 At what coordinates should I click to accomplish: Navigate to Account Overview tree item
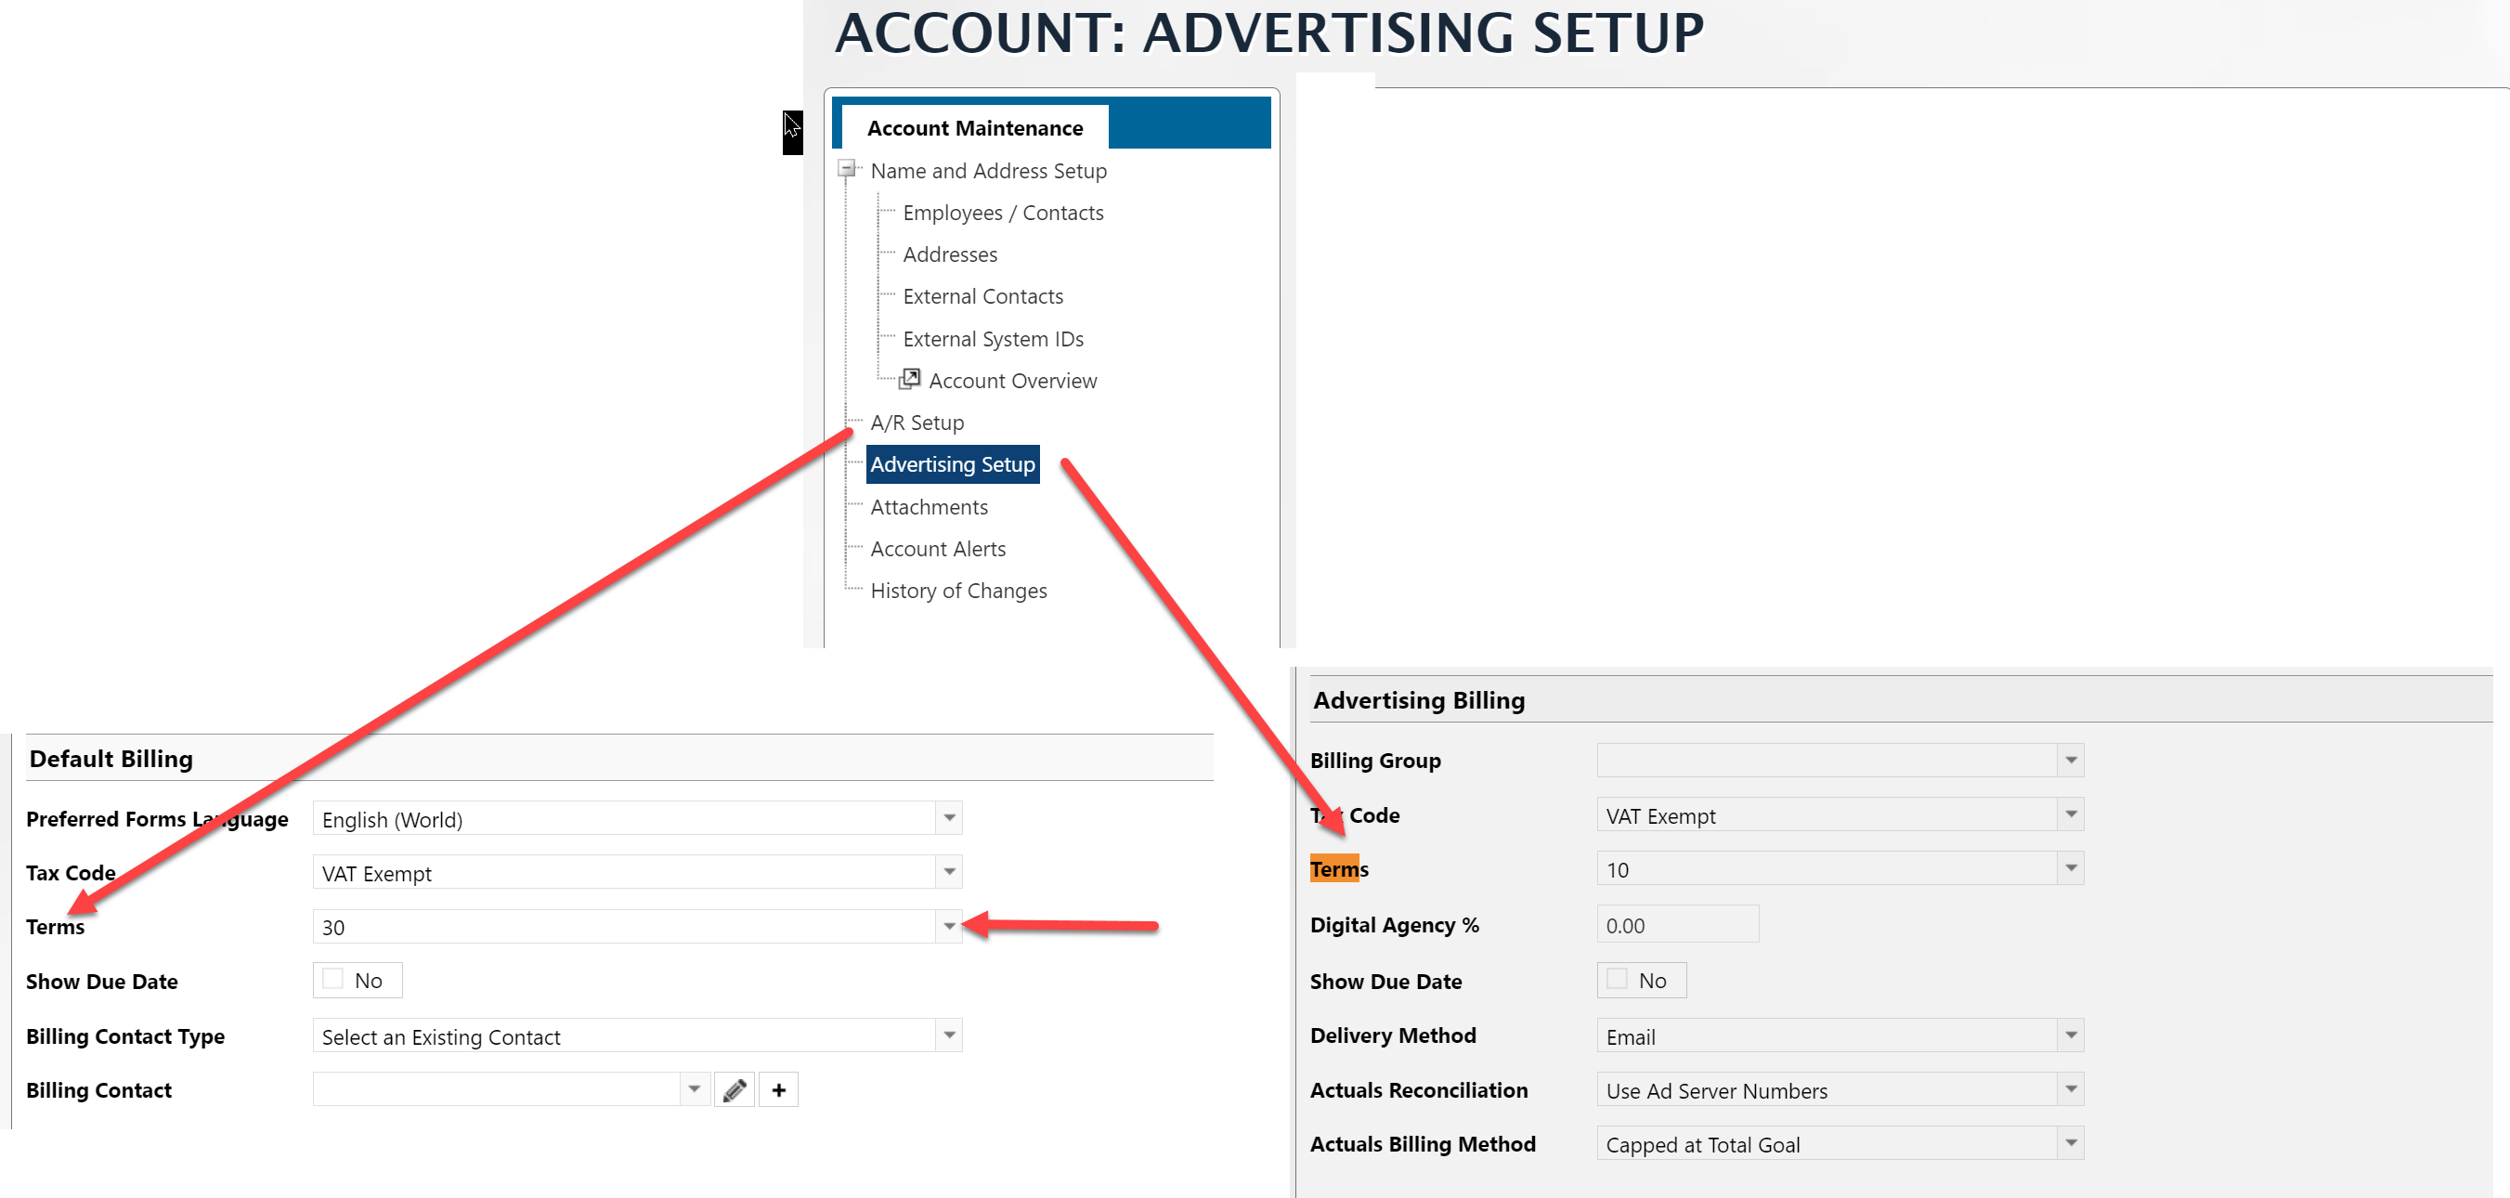pos(1013,380)
